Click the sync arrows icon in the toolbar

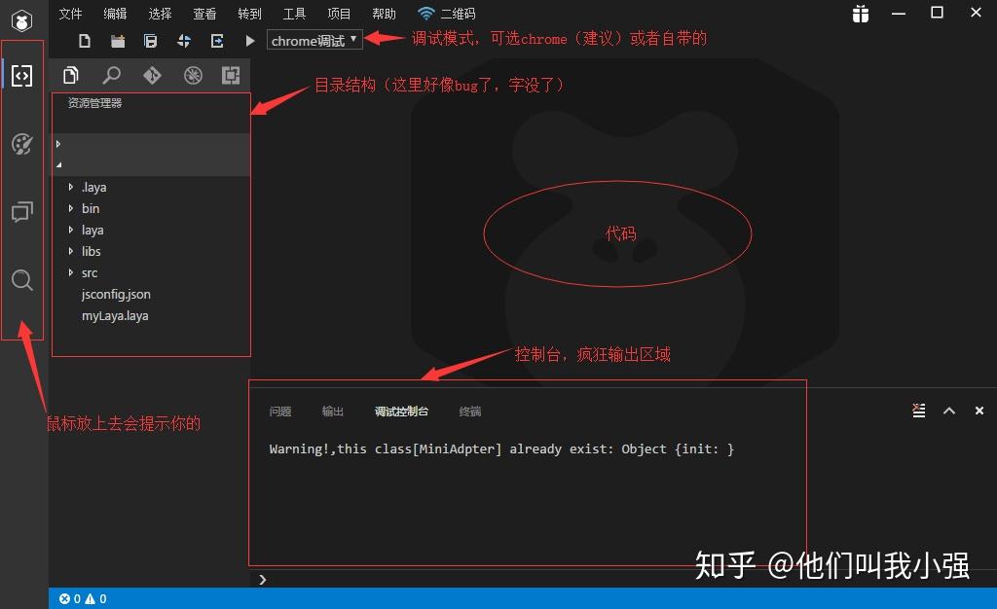184,41
